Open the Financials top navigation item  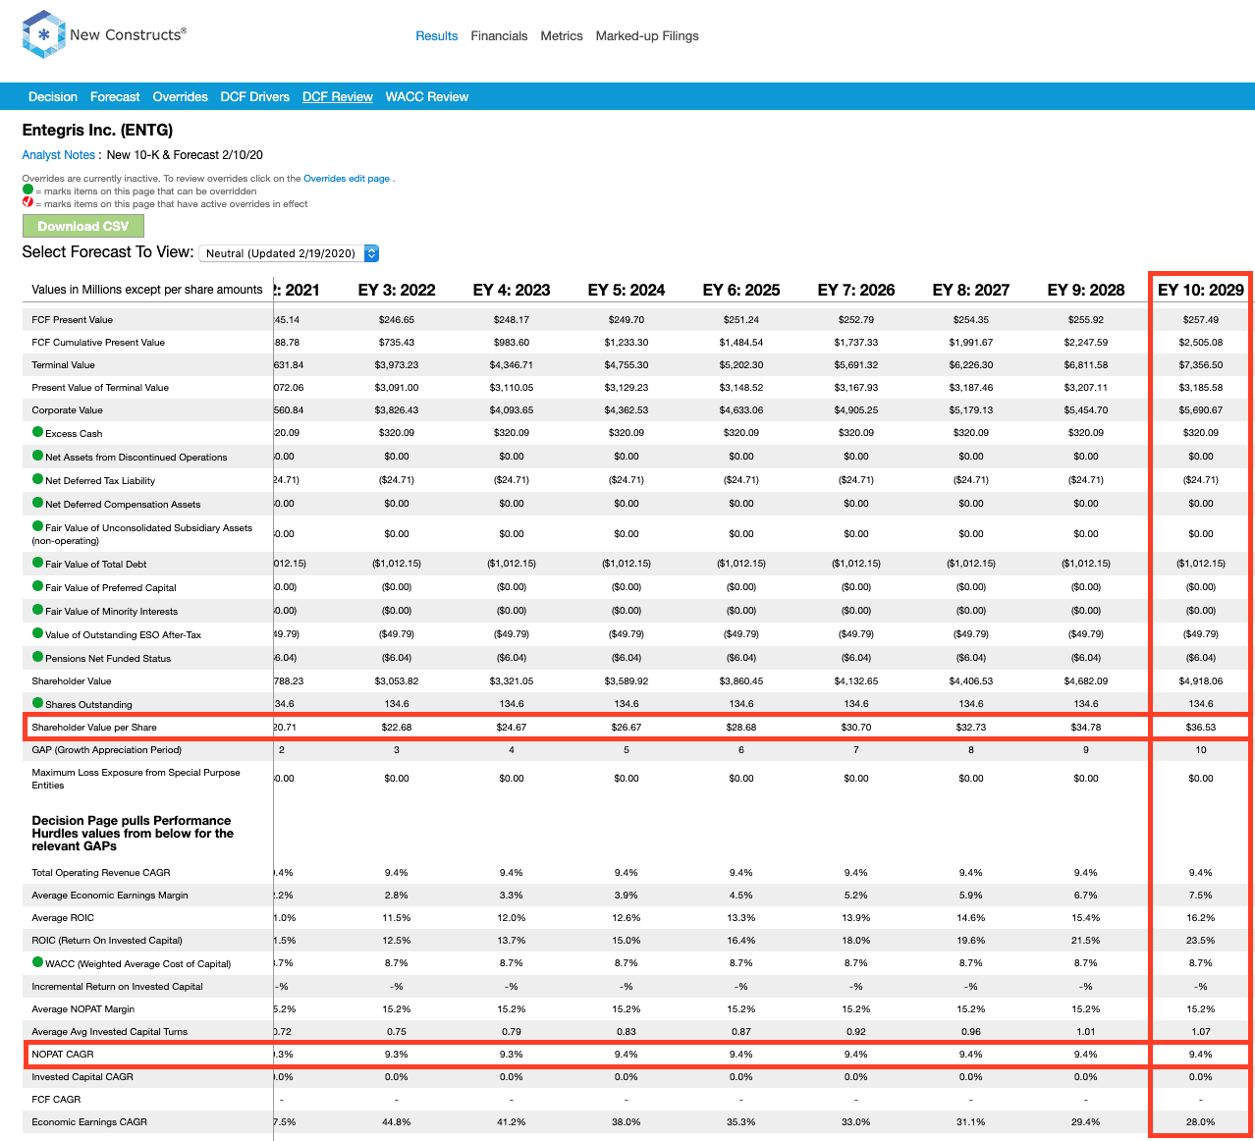coord(499,36)
